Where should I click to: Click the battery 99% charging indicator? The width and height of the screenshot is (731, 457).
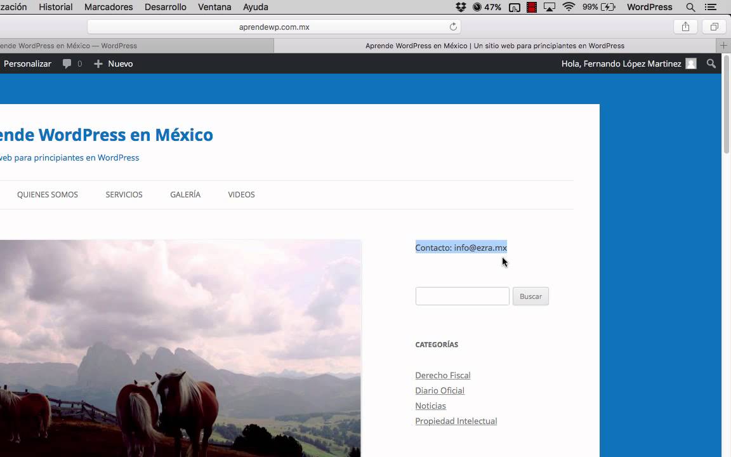pos(599,7)
